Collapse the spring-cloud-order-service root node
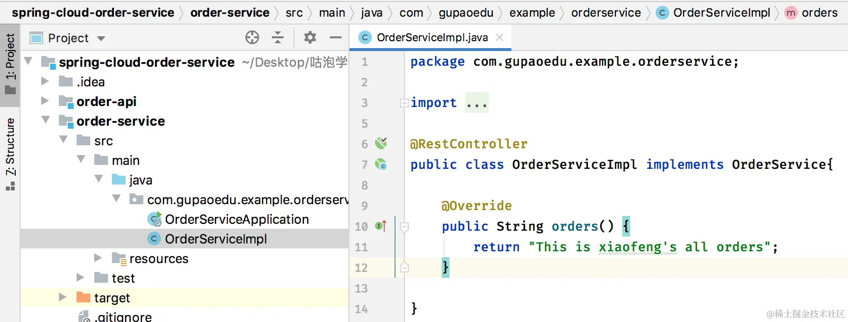 click(28, 61)
